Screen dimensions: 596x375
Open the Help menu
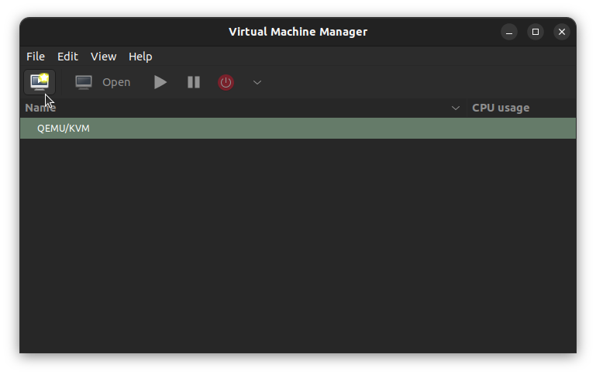tap(140, 57)
